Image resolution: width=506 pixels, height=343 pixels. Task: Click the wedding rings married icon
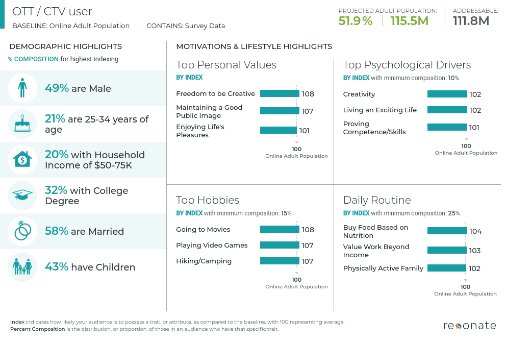pos(22,231)
